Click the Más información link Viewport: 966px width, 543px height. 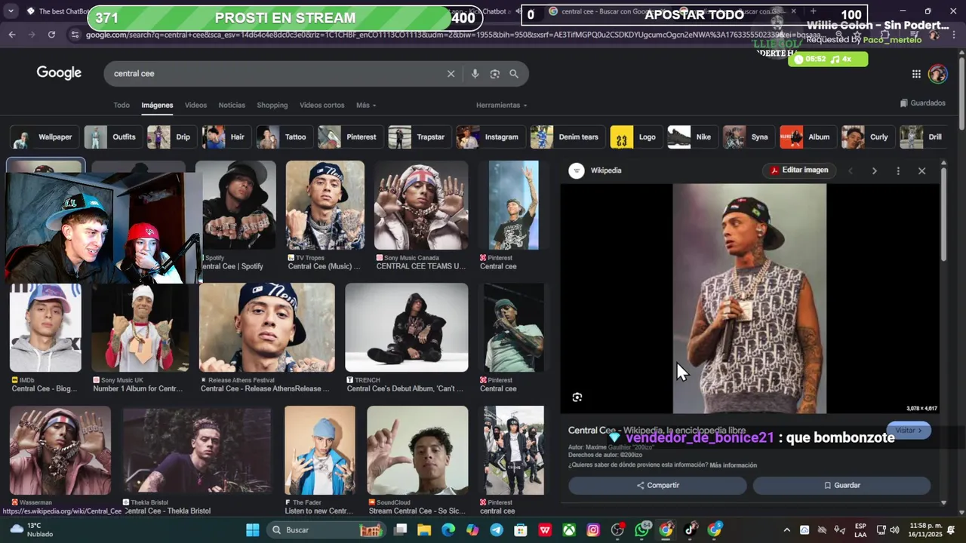733,465
